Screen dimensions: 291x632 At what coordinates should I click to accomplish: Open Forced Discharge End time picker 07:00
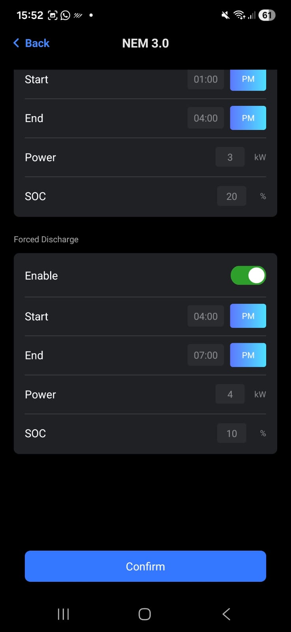(205, 355)
